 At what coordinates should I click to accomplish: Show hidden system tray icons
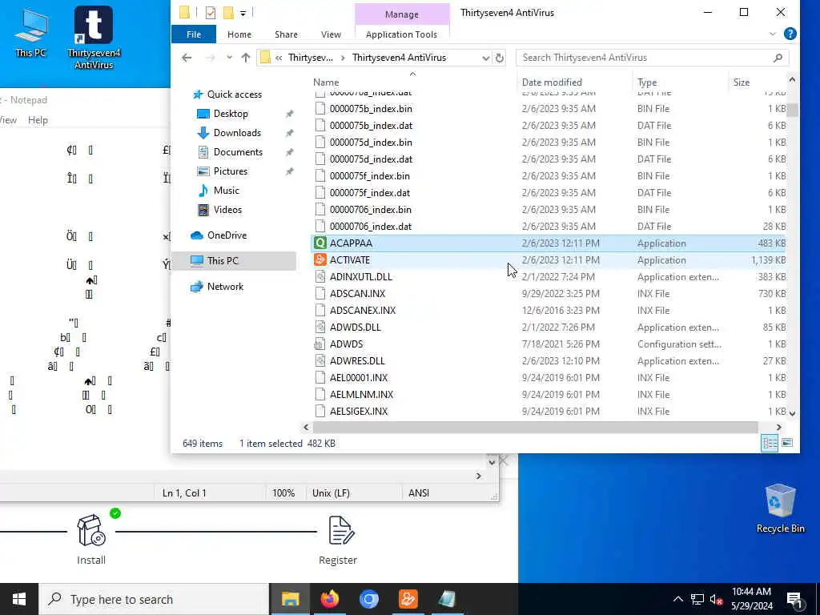(x=677, y=599)
